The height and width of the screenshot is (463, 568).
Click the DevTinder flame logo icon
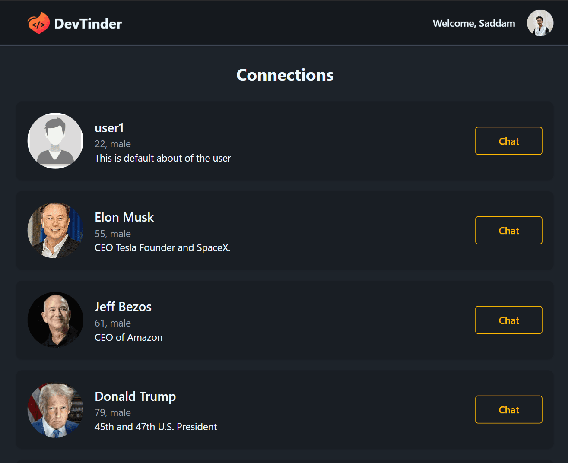[x=38, y=23]
